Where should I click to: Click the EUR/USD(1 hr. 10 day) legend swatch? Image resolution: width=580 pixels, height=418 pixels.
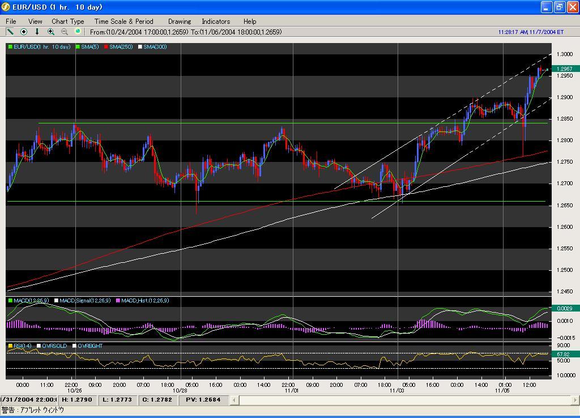pyautogui.click(x=10, y=47)
